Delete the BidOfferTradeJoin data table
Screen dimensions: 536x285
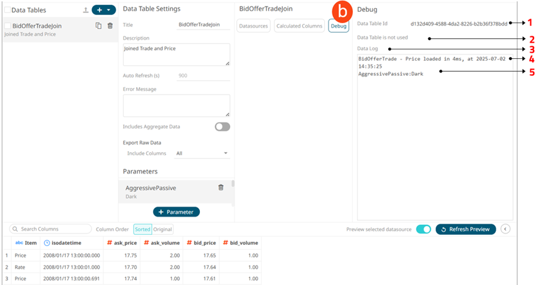110,26
